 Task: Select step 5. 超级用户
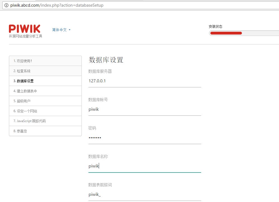pos(45,101)
